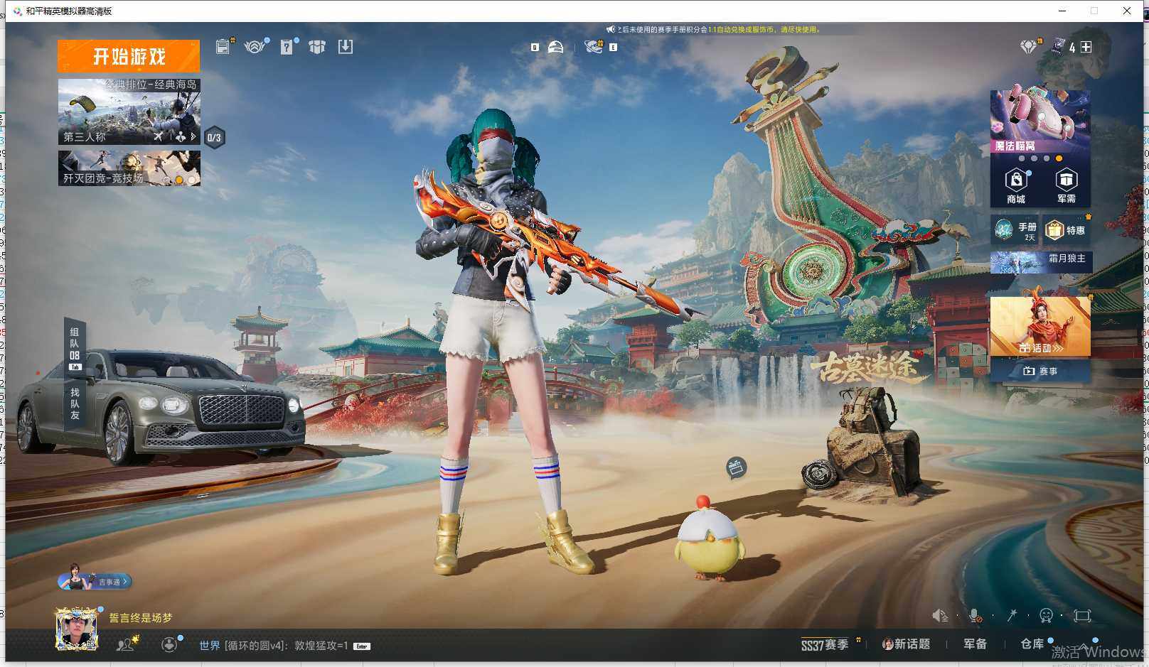Open the 霜月狼主 event banner
Image resolution: width=1149 pixels, height=667 pixels.
1040,261
